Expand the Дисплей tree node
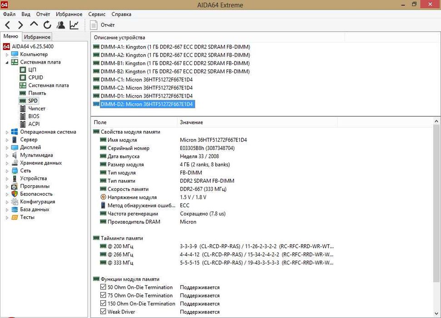The height and width of the screenshot is (318, 441). click(x=7, y=148)
